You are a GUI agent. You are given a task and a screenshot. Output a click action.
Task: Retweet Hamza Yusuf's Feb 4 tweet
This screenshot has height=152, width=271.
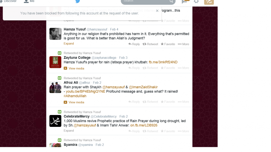[150, 44]
